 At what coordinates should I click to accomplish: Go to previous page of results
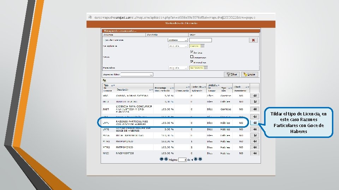pyautogui.click(x=166, y=159)
